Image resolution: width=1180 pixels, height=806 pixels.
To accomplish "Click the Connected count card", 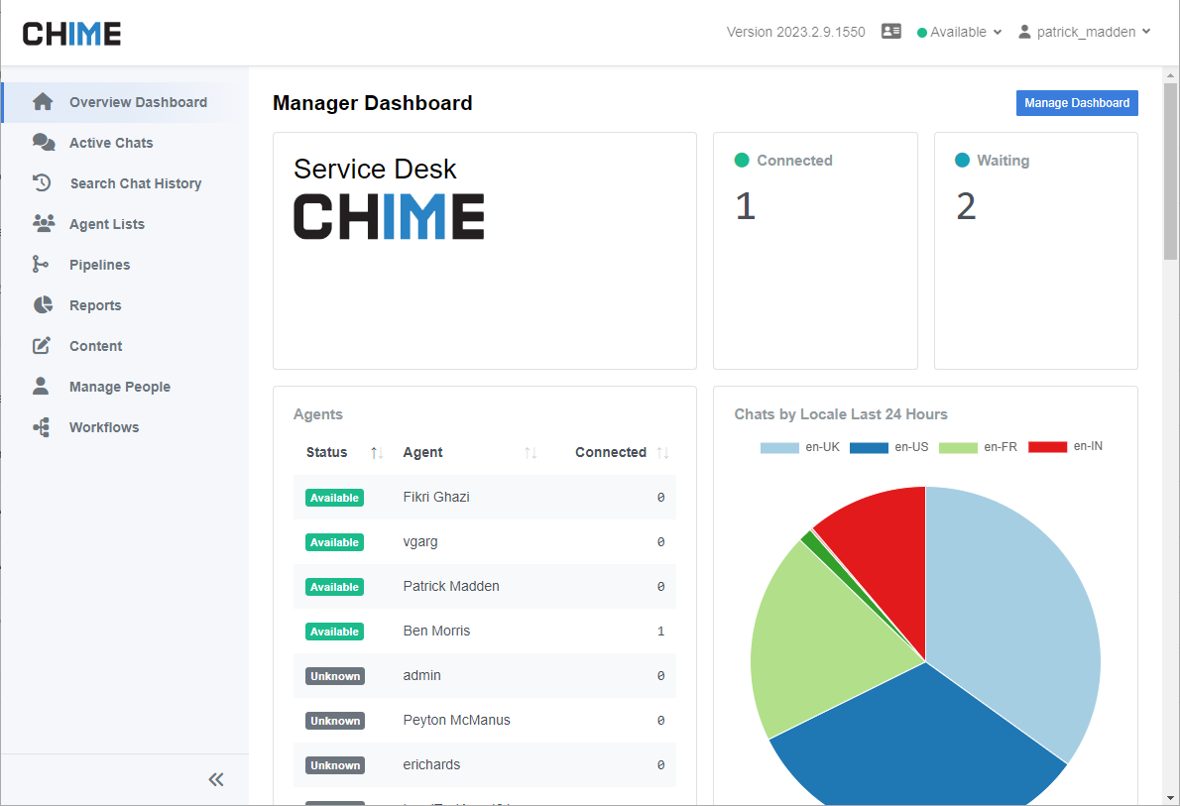I will (x=815, y=251).
